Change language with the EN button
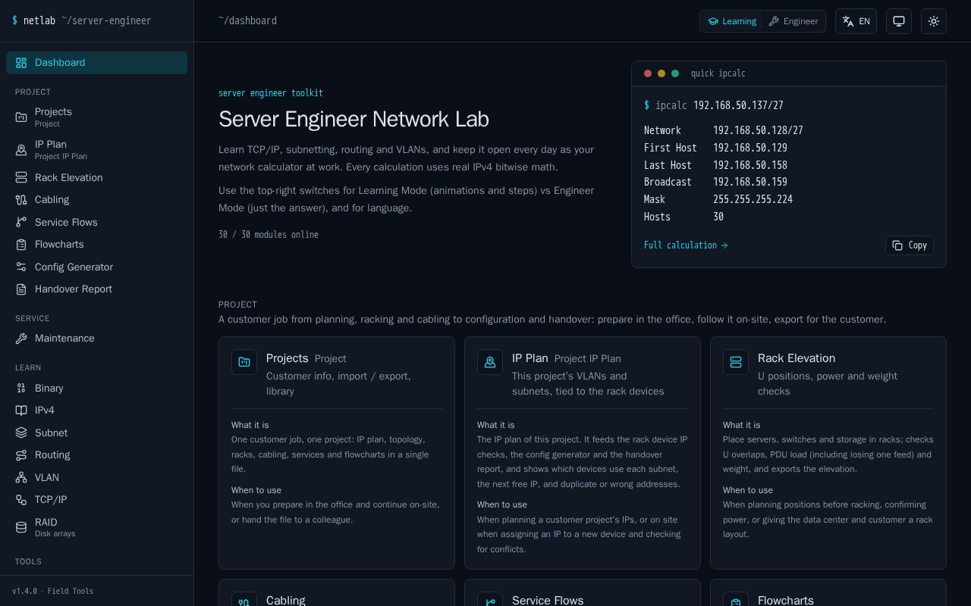The height and width of the screenshot is (606, 971). [856, 21]
